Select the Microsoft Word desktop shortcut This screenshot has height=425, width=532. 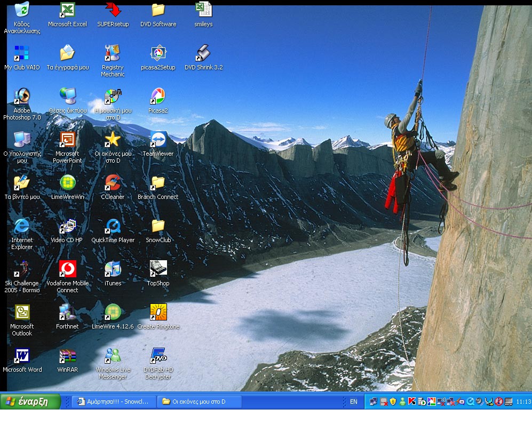click(22, 355)
